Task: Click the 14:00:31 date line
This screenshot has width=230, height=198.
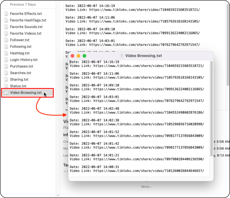Action: pos(94,167)
